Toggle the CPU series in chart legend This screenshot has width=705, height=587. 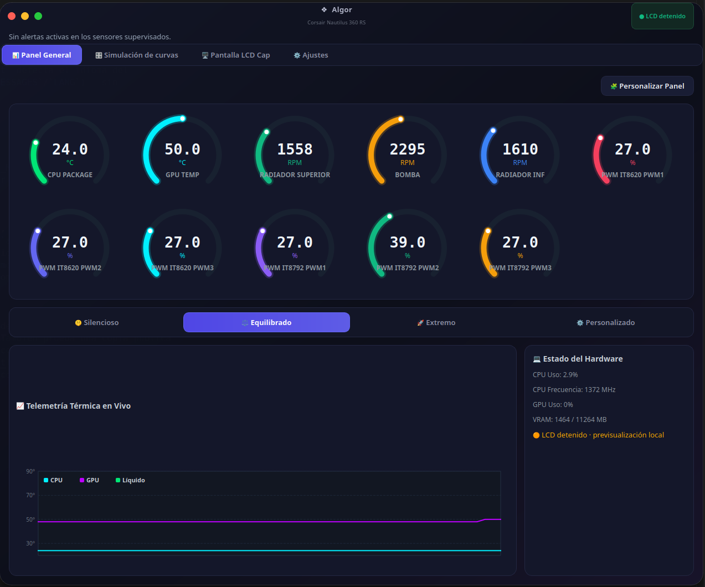pos(53,480)
